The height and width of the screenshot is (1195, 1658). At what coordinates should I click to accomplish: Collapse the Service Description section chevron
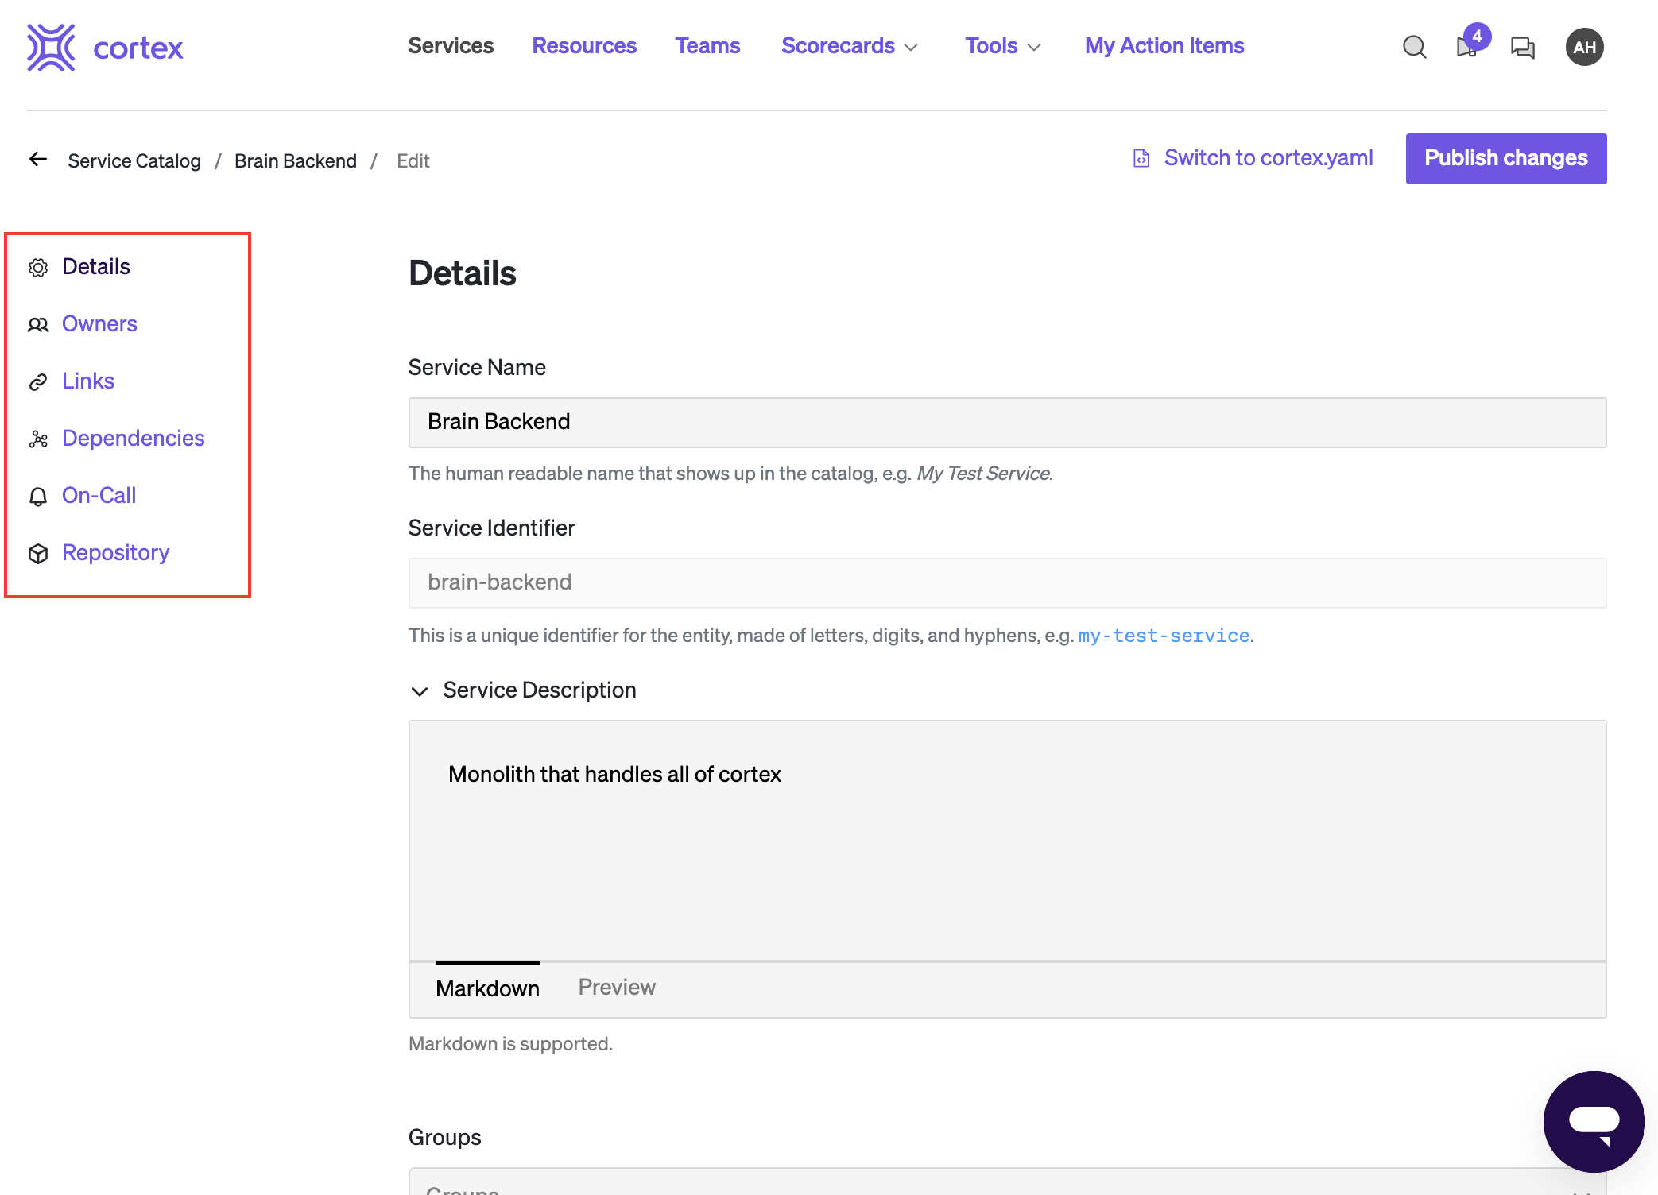[420, 691]
